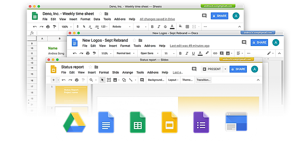The image size is (308, 141).
Task: Open zoom 110% dropdown in Docs
Action: pos(106,53)
